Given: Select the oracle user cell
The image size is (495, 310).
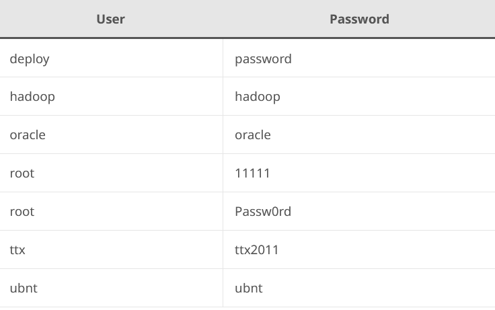Looking at the screenshot, I should coord(111,134).
